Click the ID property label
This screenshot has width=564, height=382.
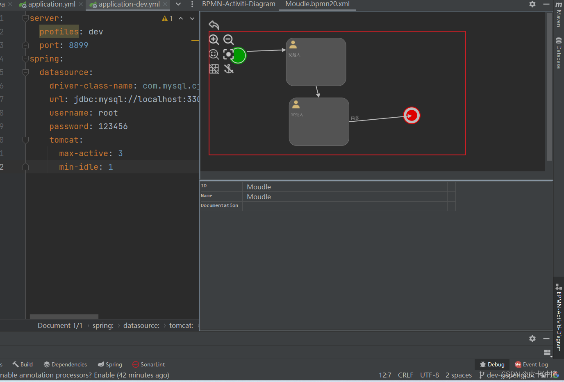tap(204, 186)
